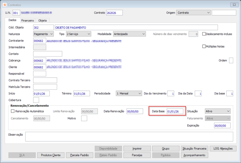Open Parcela Padrão

tap(80, 155)
